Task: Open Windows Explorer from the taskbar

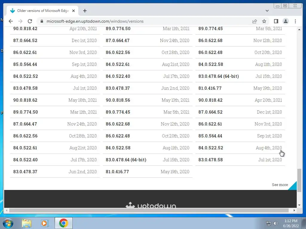Action: [x=27, y=223]
